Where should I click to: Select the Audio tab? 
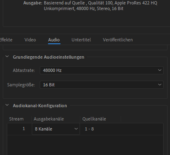[54, 40]
